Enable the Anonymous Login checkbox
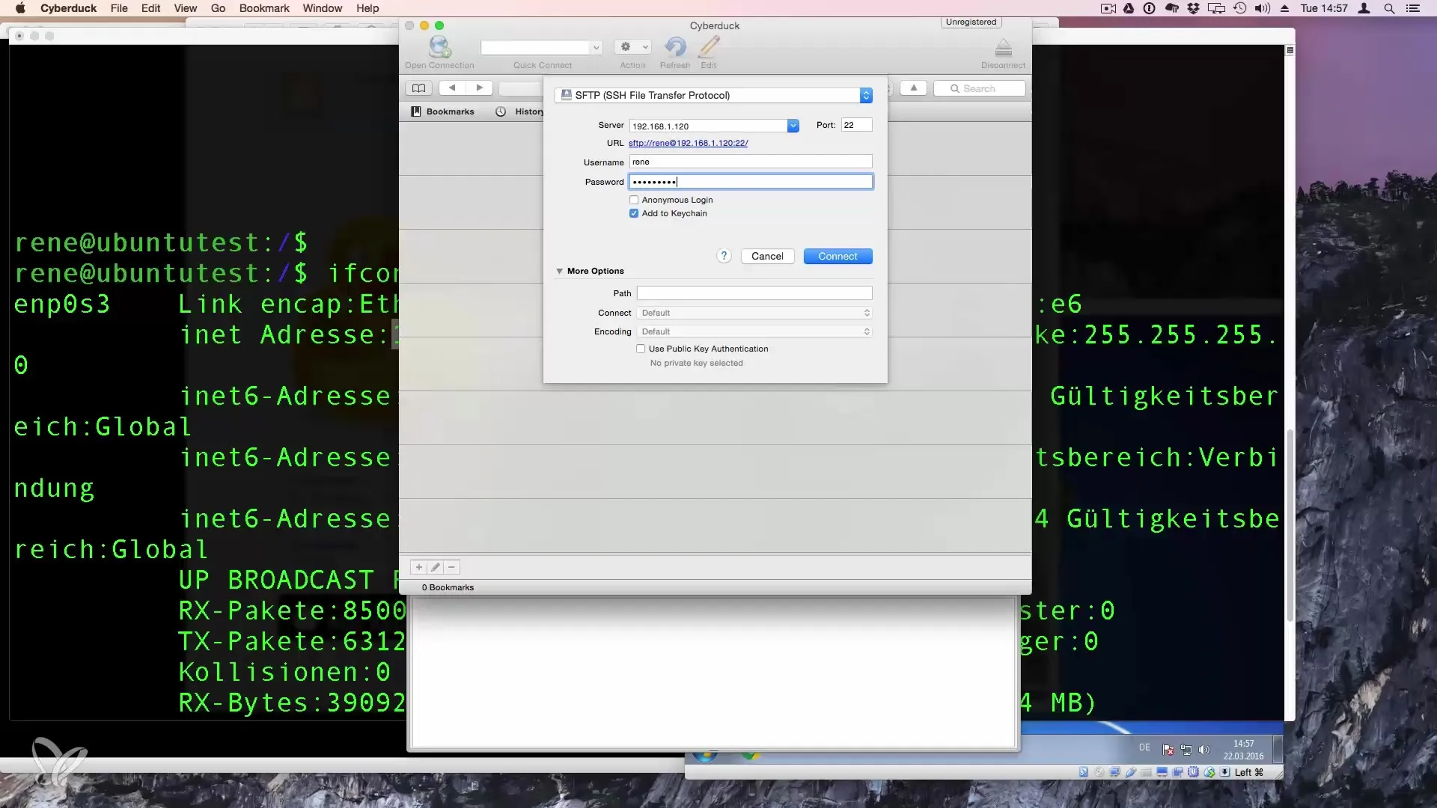This screenshot has height=808, width=1437. (634, 200)
